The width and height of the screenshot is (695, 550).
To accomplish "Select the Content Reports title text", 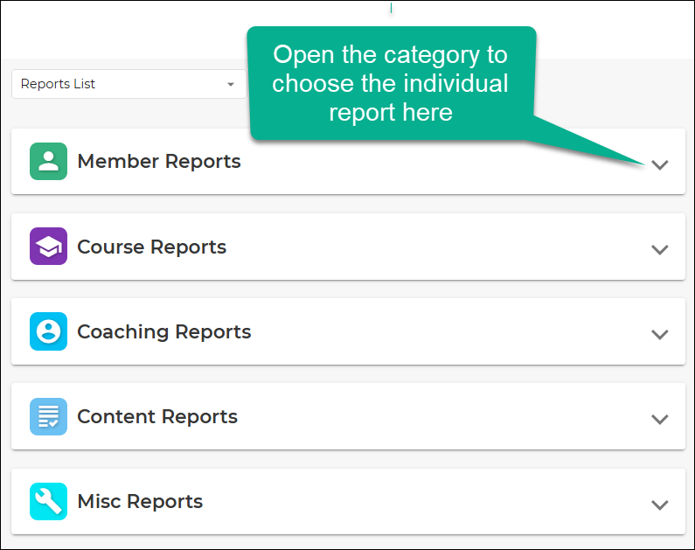I will coord(157,416).
